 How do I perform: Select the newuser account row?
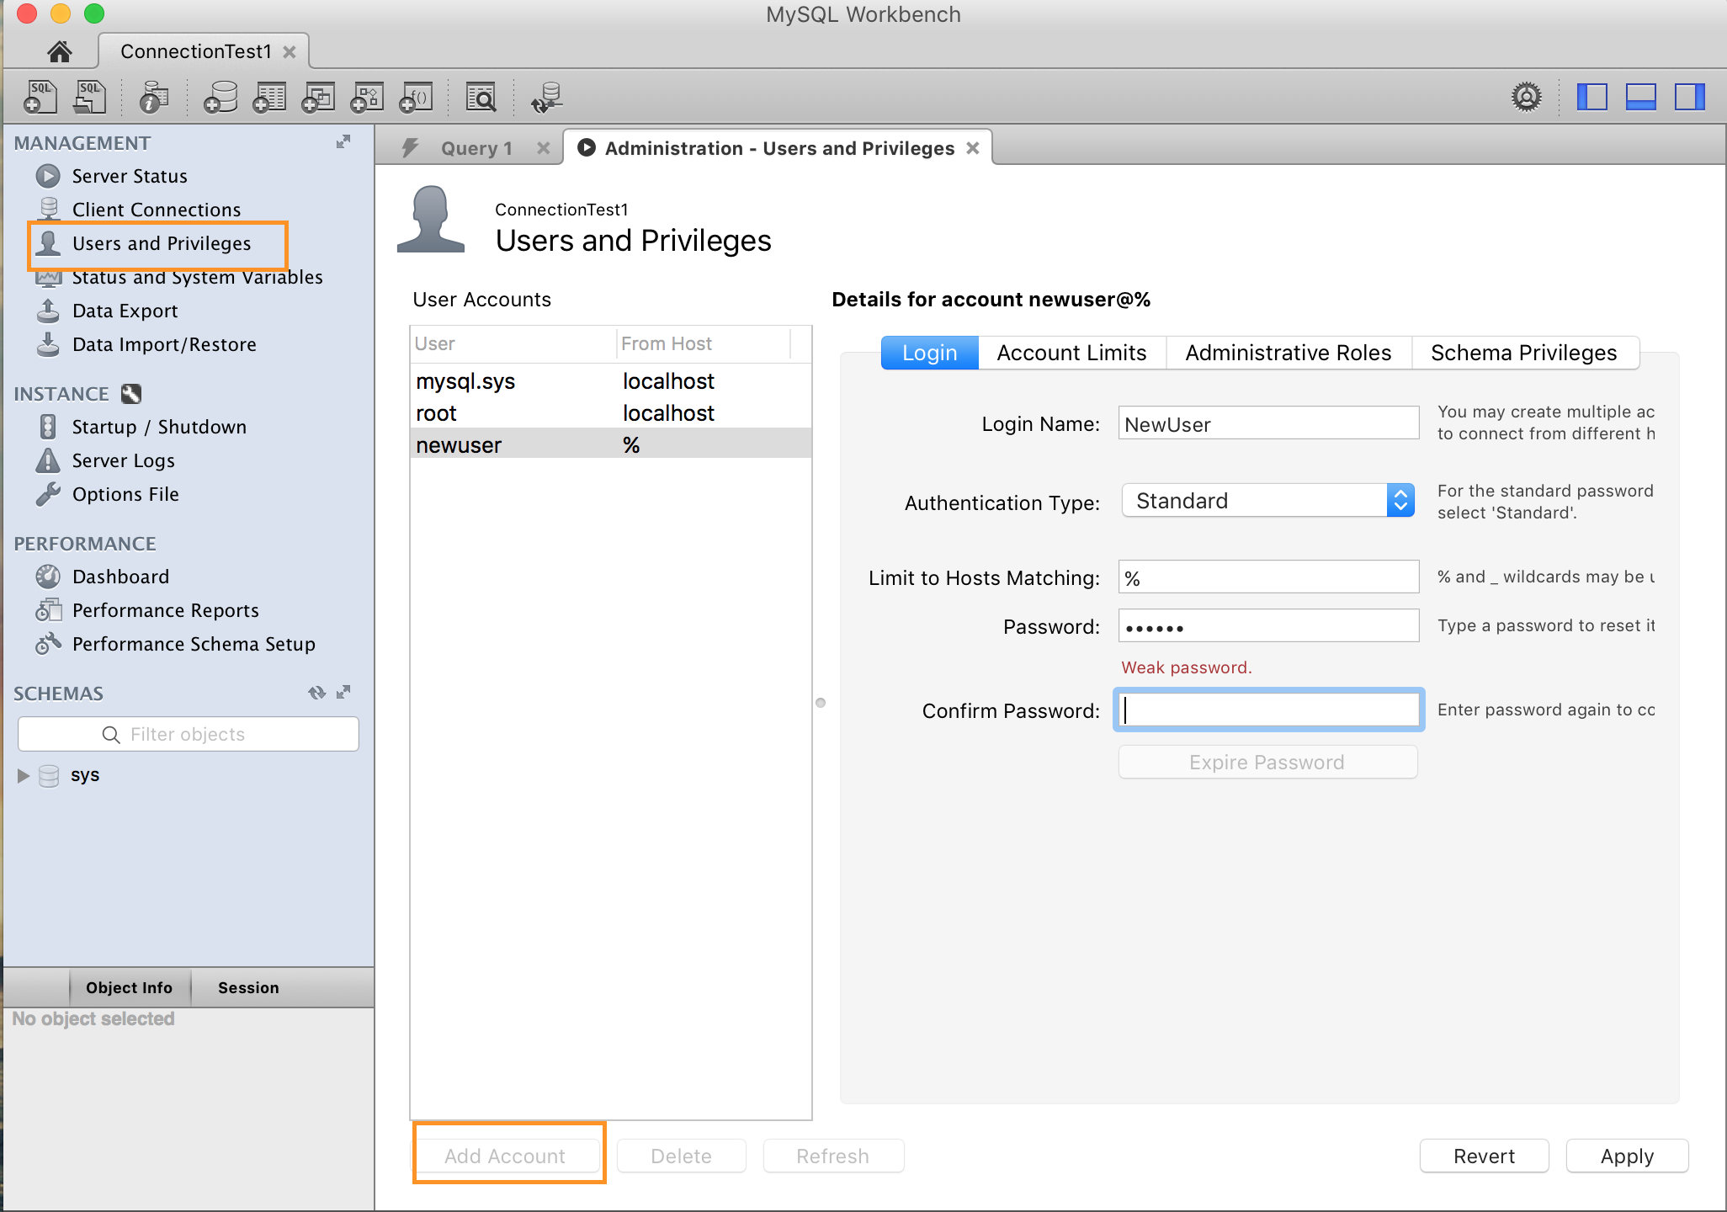[611, 444]
